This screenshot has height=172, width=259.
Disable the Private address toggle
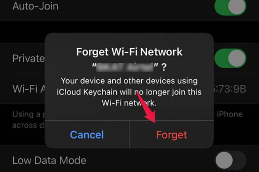pyautogui.click(x=230, y=58)
